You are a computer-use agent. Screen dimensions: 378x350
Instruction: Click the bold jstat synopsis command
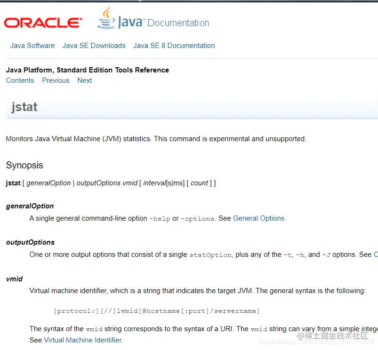click(x=13, y=183)
